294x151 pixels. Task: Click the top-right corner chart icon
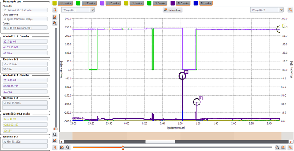(x=291, y=10)
